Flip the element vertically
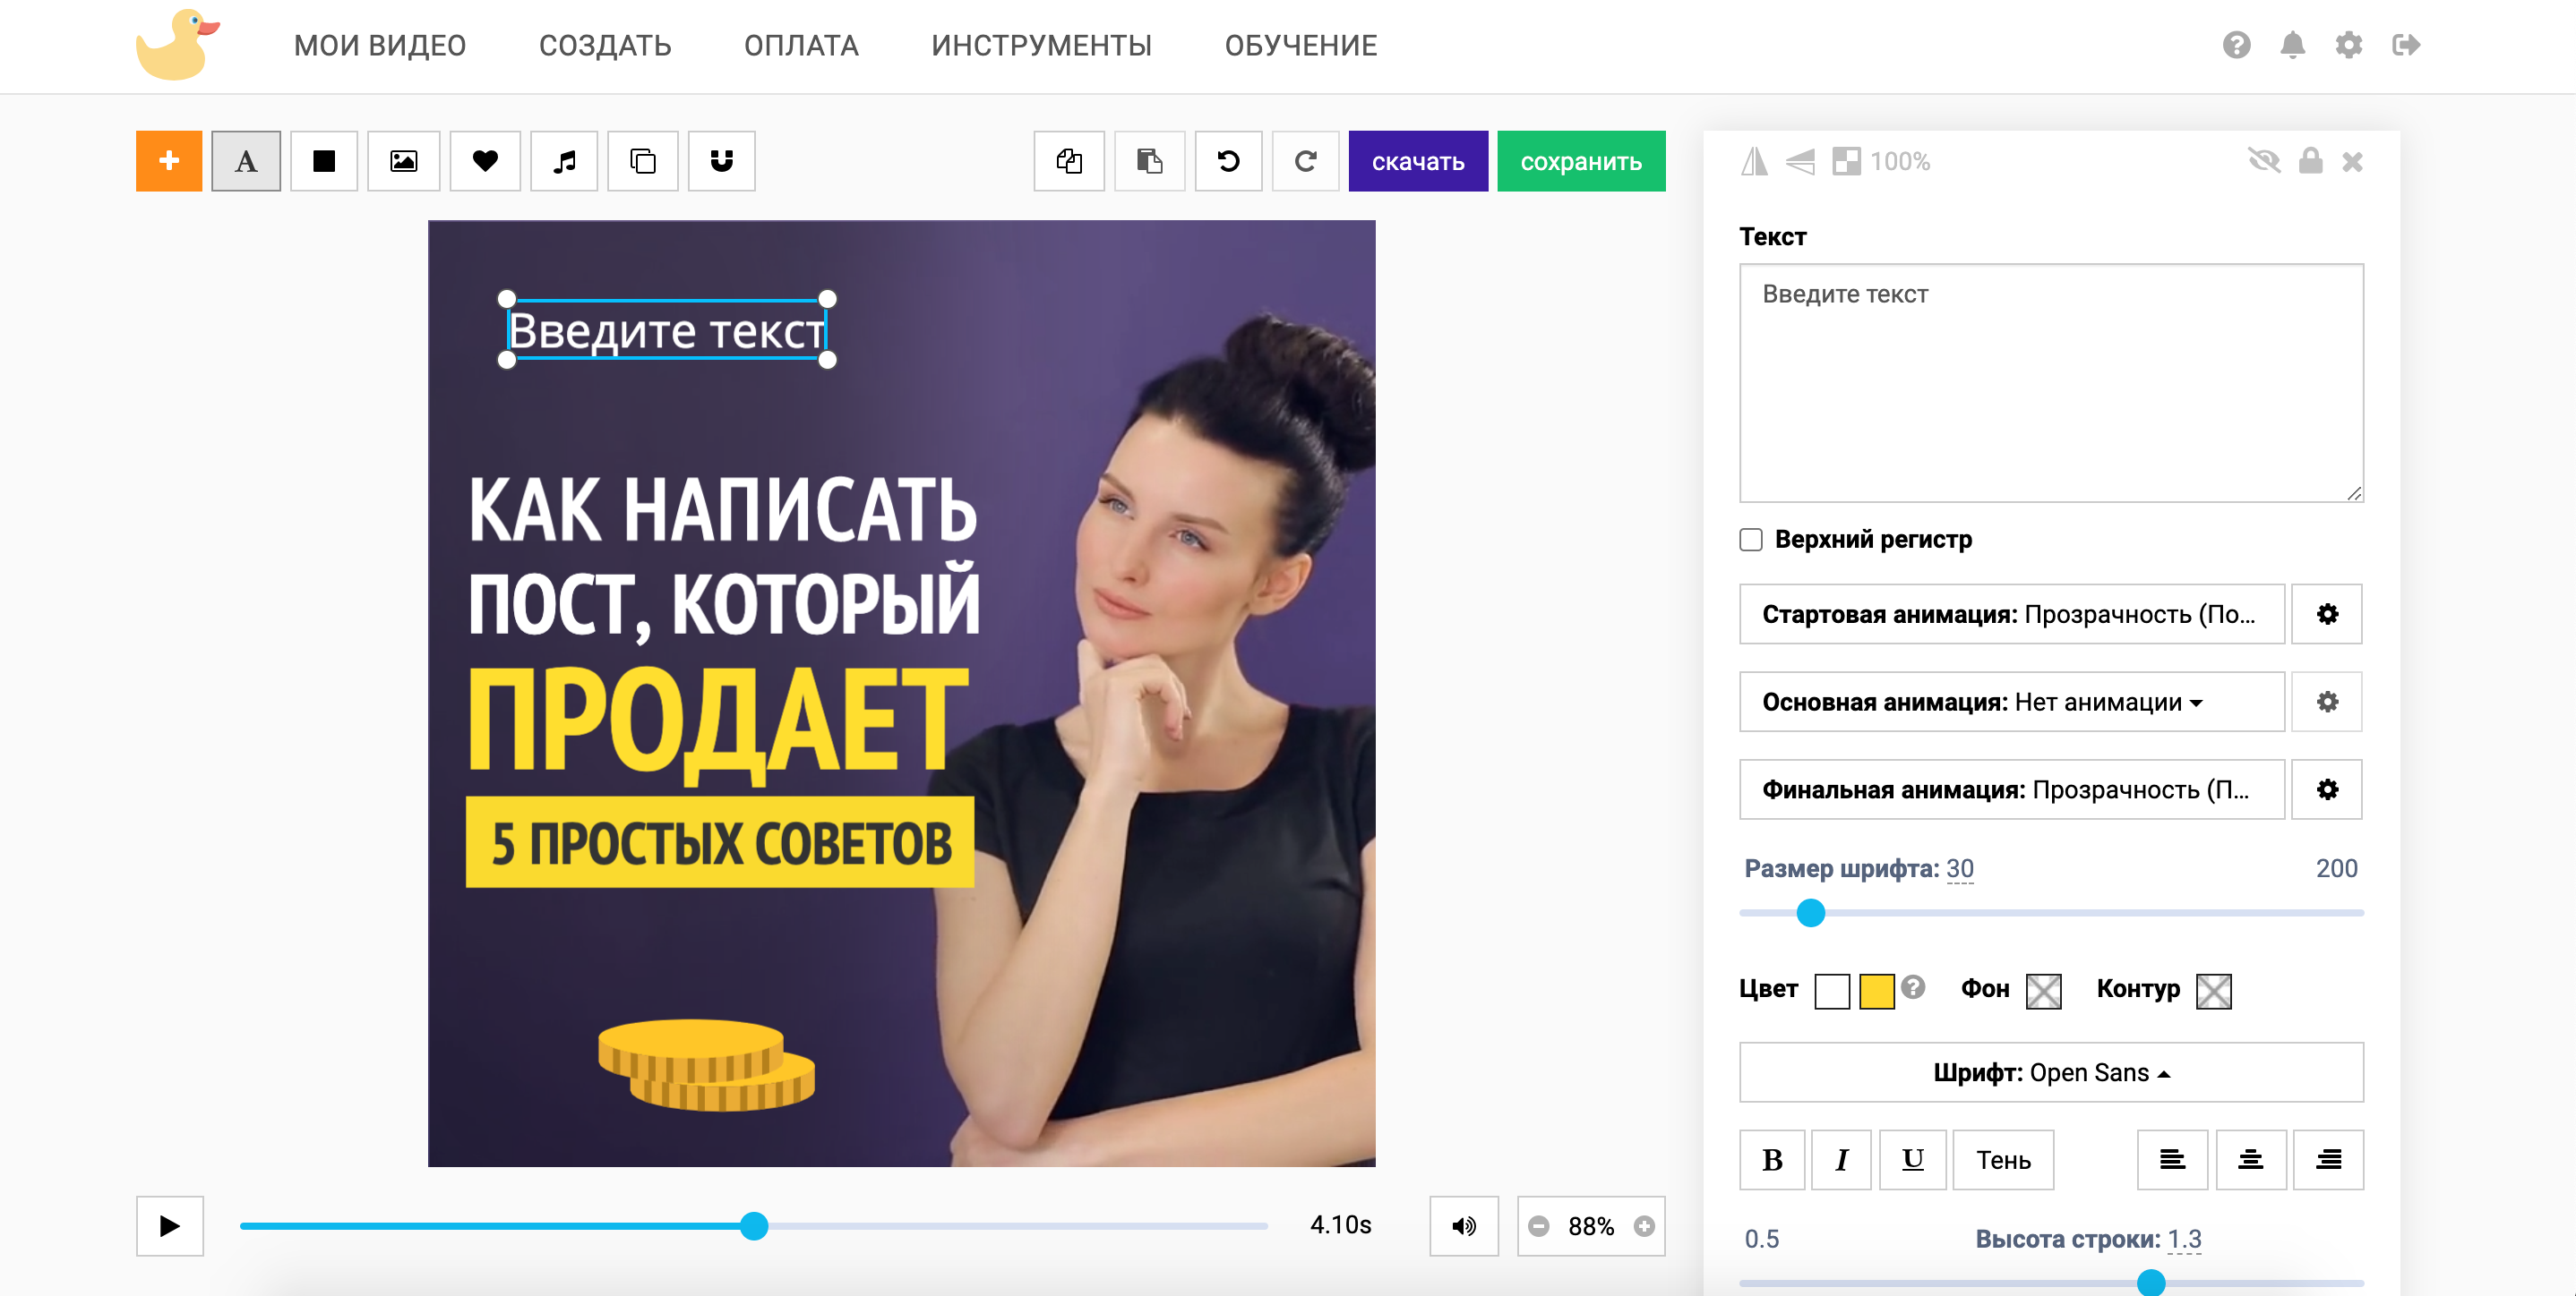The height and width of the screenshot is (1296, 2576). (x=1800, y=162)
